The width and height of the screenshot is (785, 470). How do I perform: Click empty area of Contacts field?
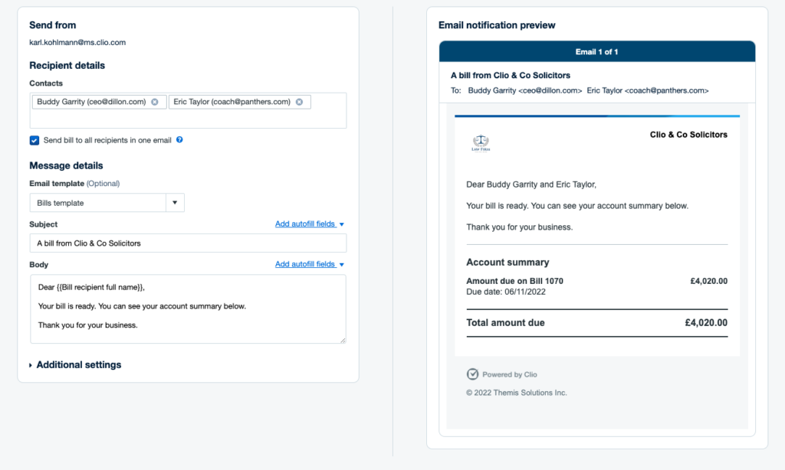188,119
